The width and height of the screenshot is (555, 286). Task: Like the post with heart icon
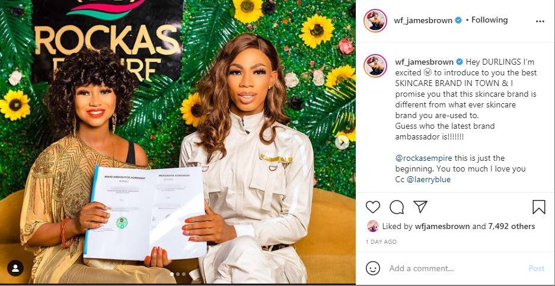coord(373,207)
